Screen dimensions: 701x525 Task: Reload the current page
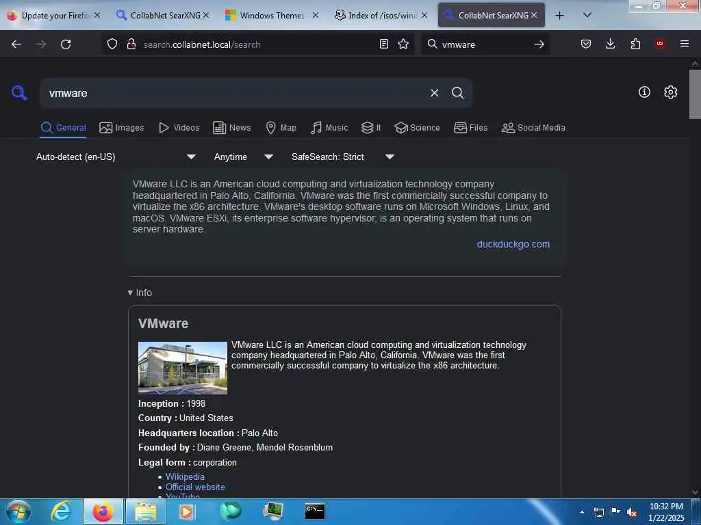click(66, 44)
